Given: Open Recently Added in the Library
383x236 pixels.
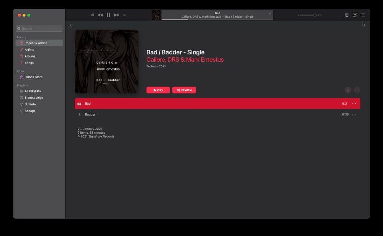Looking at the screenshot, I should [39, 43].
